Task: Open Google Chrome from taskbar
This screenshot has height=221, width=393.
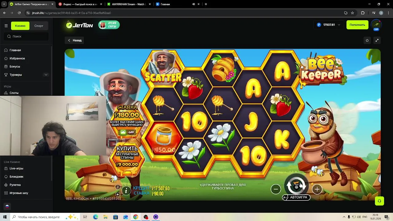Action: (x=135, y=217)
